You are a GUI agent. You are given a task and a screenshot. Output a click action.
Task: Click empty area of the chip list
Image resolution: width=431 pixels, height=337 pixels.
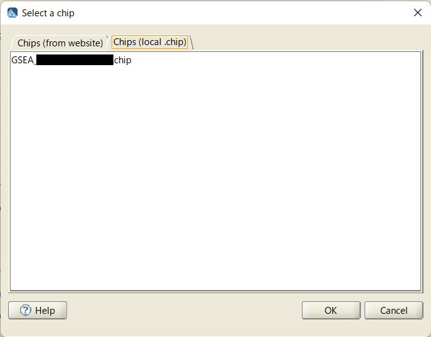(x=215, y=176)
